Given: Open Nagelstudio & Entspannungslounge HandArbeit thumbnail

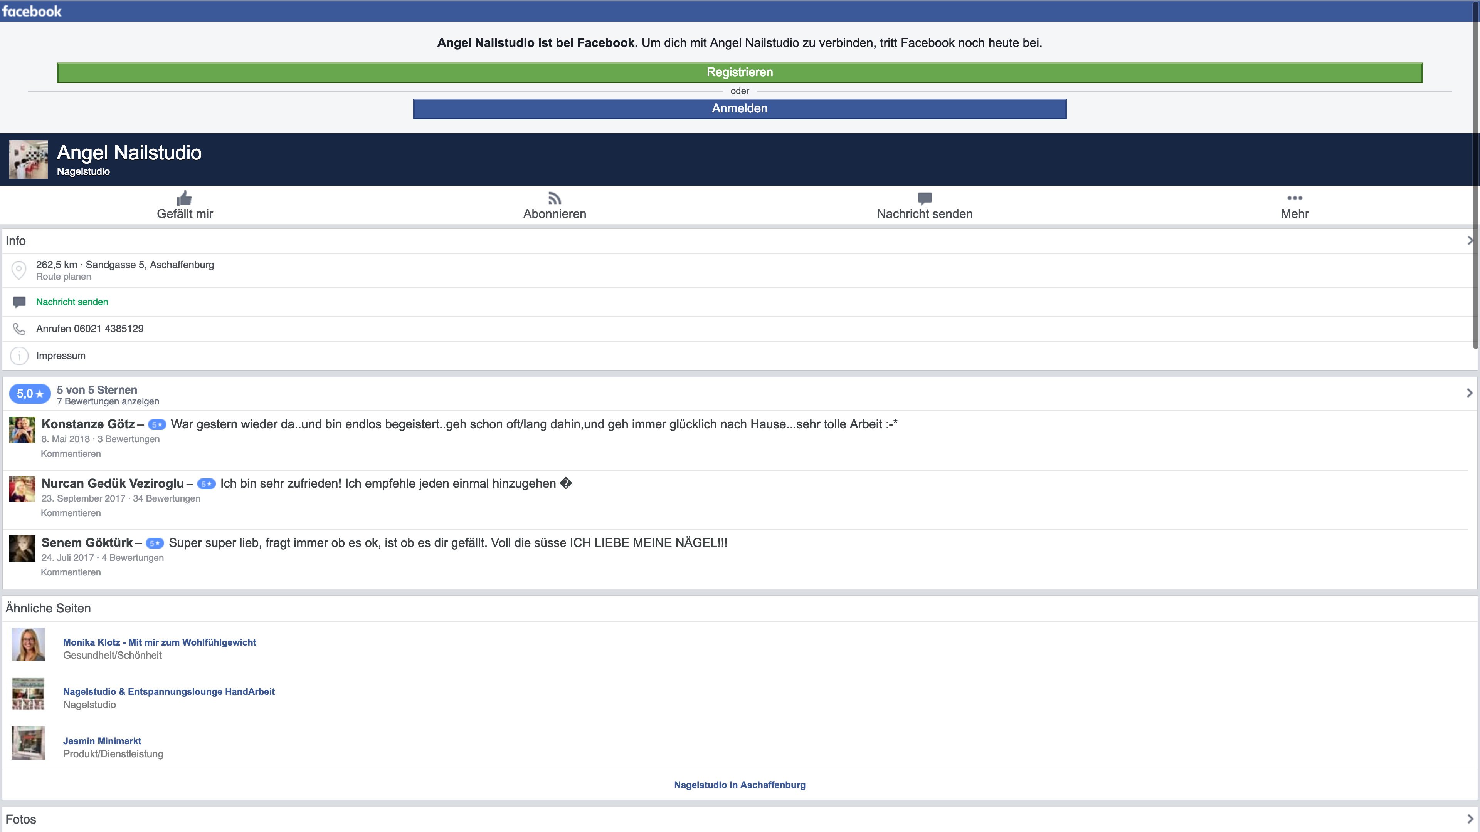Looking at the screenshot, I should pos(28,694).
